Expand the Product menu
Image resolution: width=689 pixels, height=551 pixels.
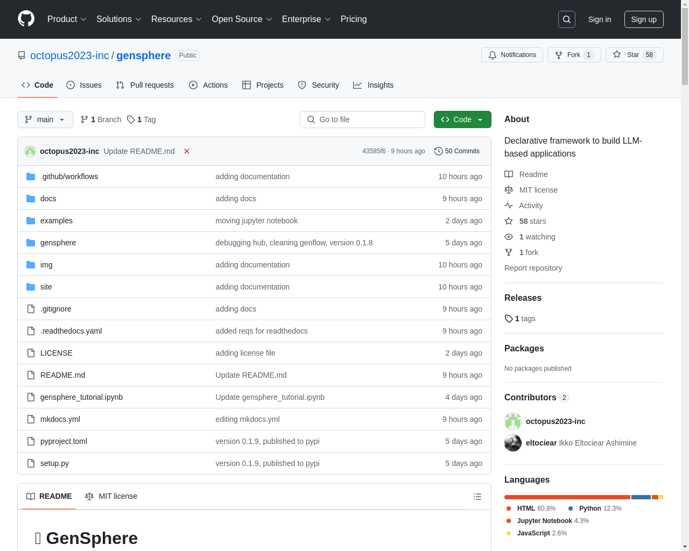click(67, 19)
